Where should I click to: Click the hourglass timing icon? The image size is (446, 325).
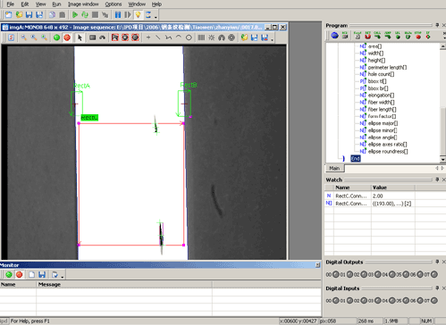pos(148,14)
